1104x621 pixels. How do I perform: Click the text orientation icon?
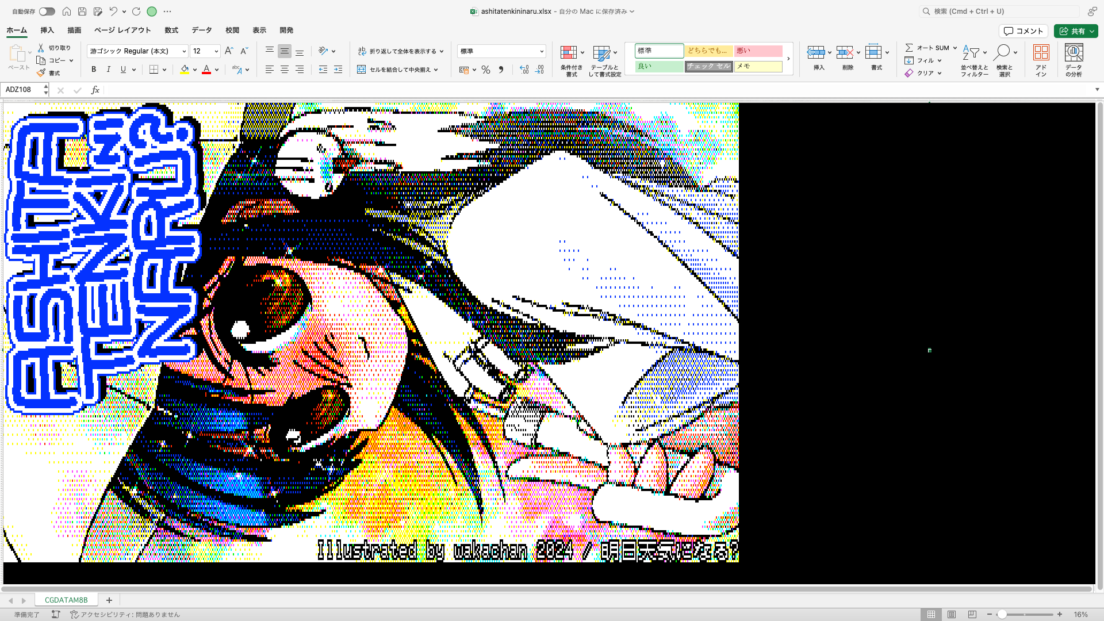[323, 51]
